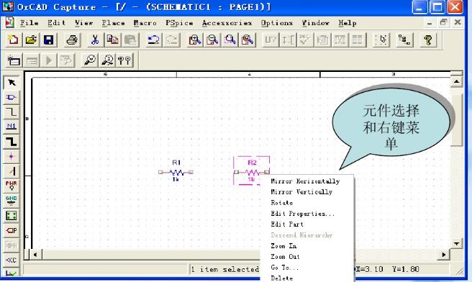Create new simulation profile icon
The image size is (472, 282).
[14, 60]
